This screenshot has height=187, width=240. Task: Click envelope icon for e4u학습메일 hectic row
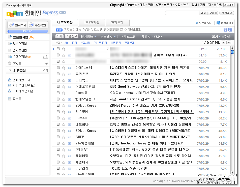(x=70, y=143)
